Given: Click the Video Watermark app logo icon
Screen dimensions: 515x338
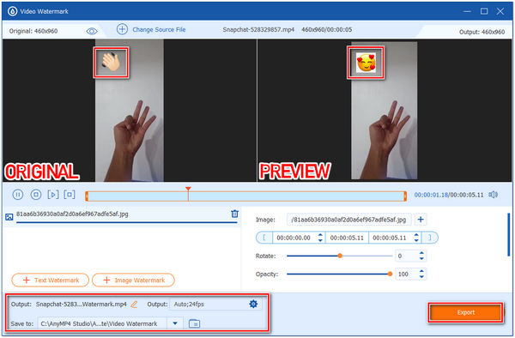Looking at the screenshot, I should coord(12,11).
